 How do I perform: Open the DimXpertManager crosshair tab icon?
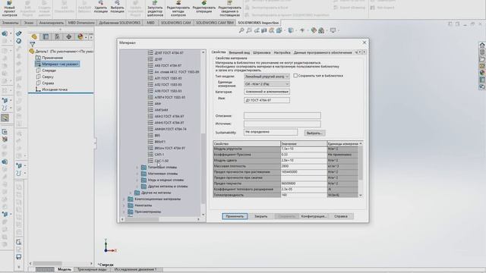(68, 37)
